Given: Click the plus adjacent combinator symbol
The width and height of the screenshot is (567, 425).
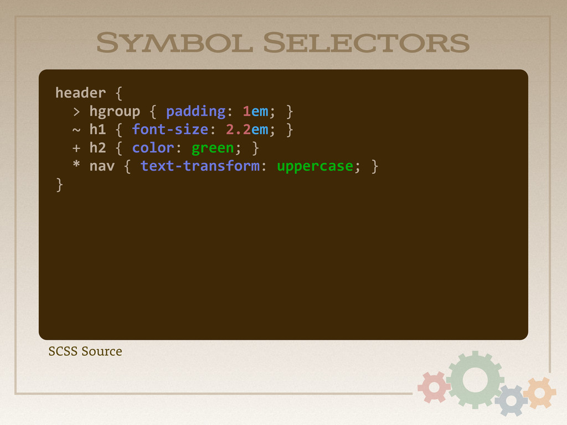Looking at the screenshot, I should [76, 148].
